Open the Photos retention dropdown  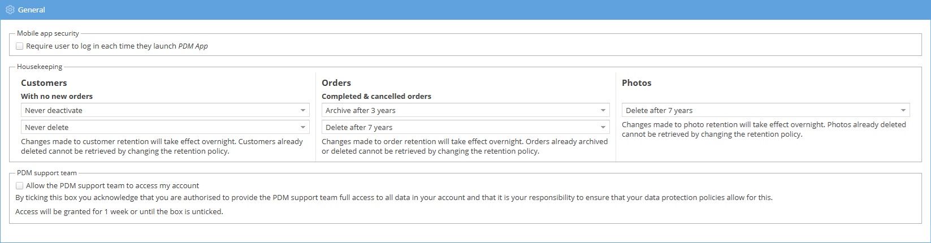[765, 110]
